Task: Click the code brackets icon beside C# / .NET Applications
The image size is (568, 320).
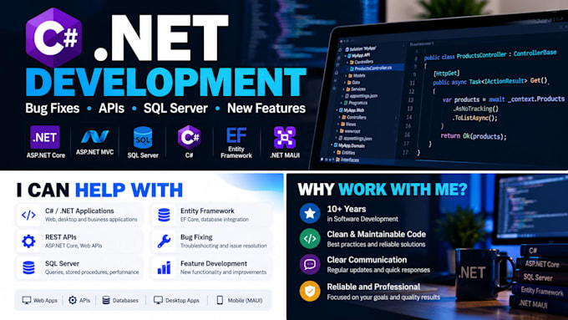Action: click(x=28, y=215)
